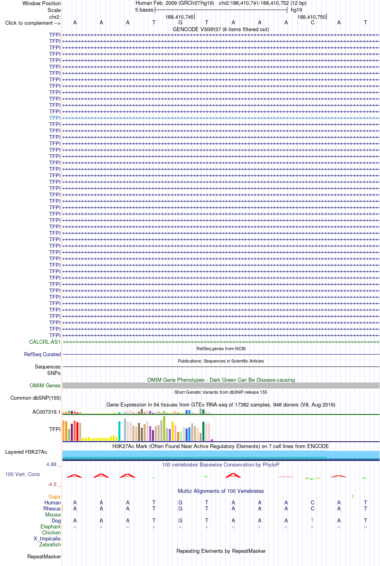Open the GENCODE V50lift37 track title
The height and width of the screenshot is (566, 380).
tap(221, 29)
